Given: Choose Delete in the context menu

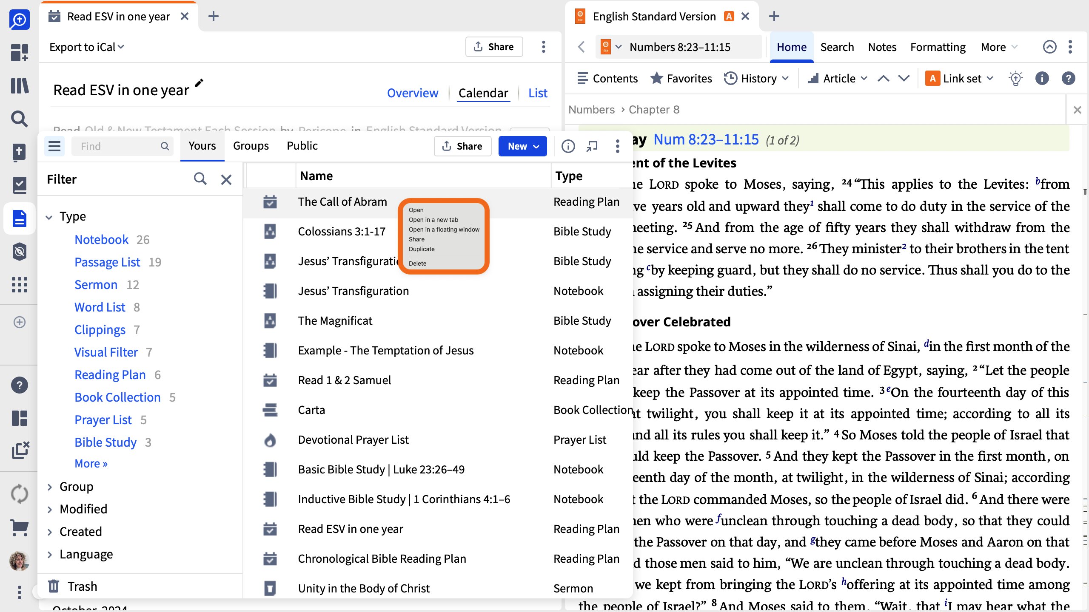Looking at the screenshot, I should coord(417,263).
